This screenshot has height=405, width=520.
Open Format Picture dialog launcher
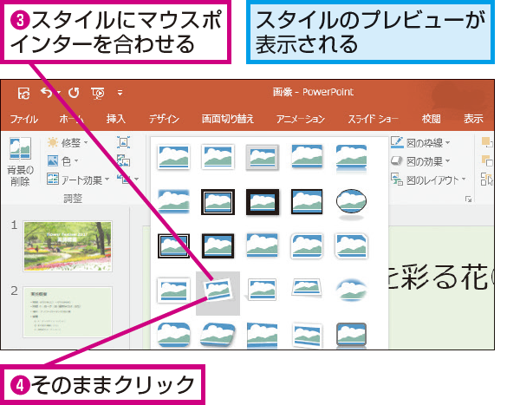pos(468,199)
